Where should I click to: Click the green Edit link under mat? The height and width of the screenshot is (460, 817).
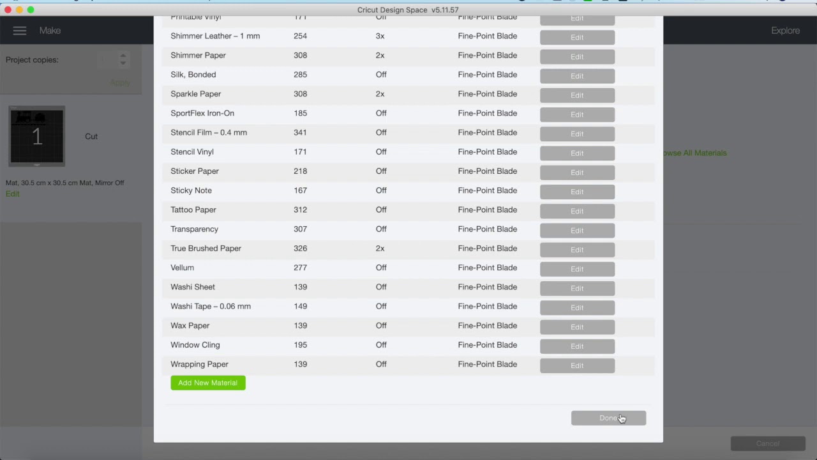(x=12, y=194)
